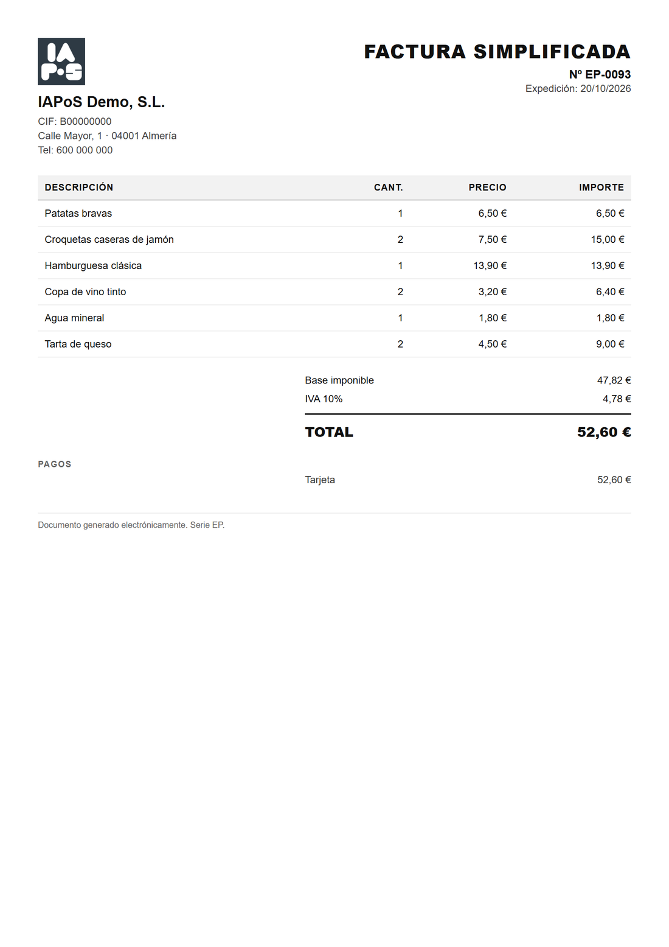Click the 3,20 € wine price
669x947 pixels.
[492, 292]
